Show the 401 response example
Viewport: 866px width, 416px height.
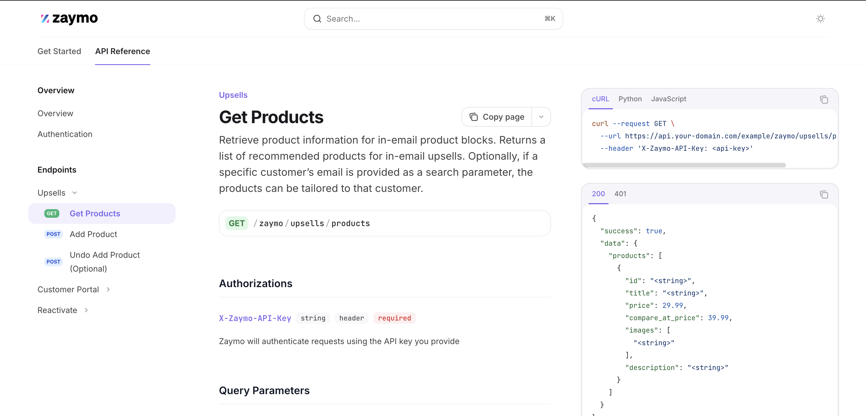(x=620, y=194)
